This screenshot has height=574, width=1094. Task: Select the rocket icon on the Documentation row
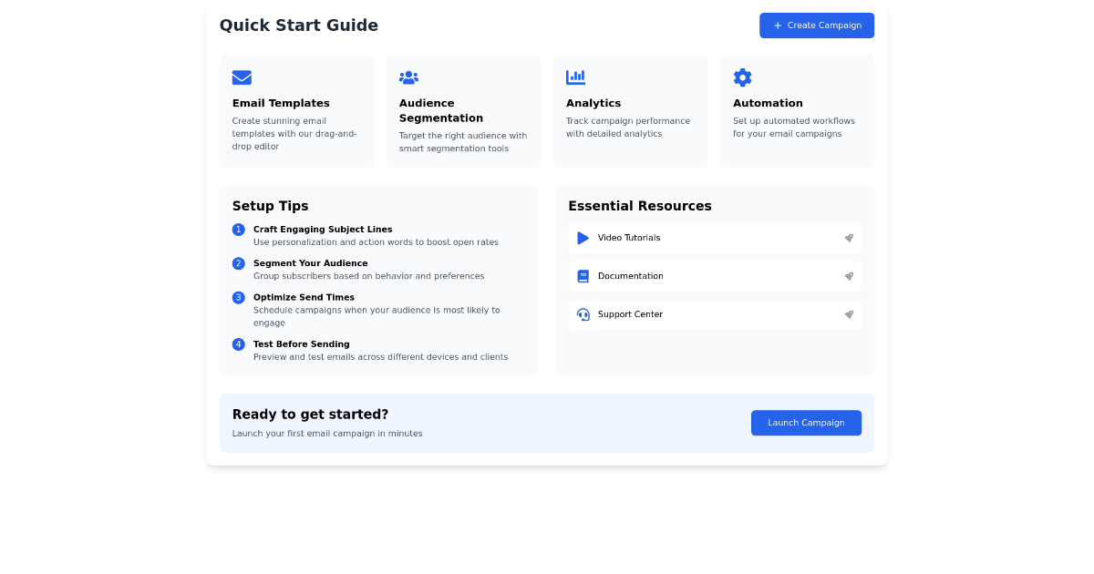849,276
